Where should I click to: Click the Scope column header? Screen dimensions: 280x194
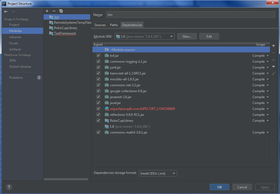(260, 45)
